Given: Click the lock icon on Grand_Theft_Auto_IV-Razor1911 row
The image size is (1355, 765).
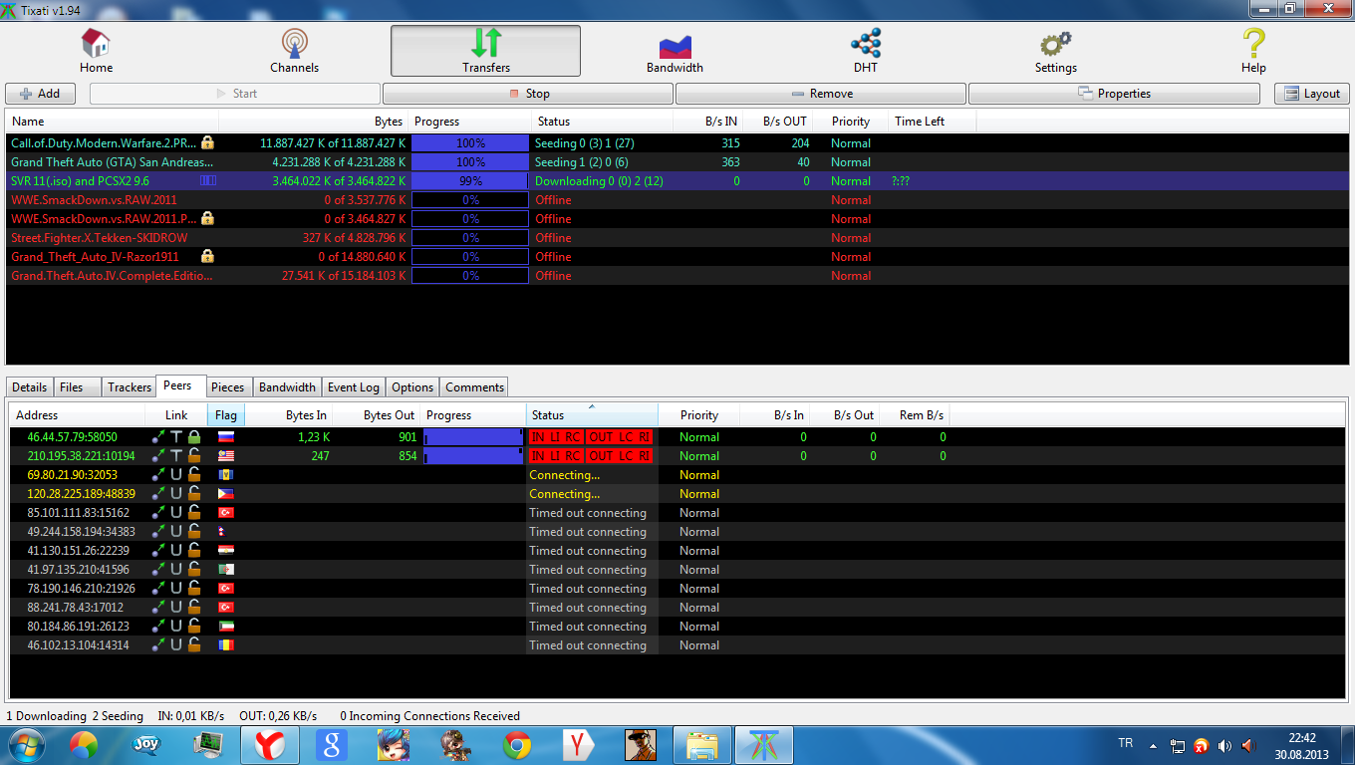Looking at the screenshot, I should (207, 256).
